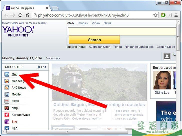Click the horizontal scrollbar thumb
Screen dimensions: 182x136
click(67, 131)
